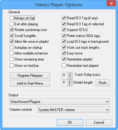Viewport: 118px width, 130px height.
Task: Uncheck Read ID3 Tag (if any)
Action: pyautogui.click(x=64, y=18)
